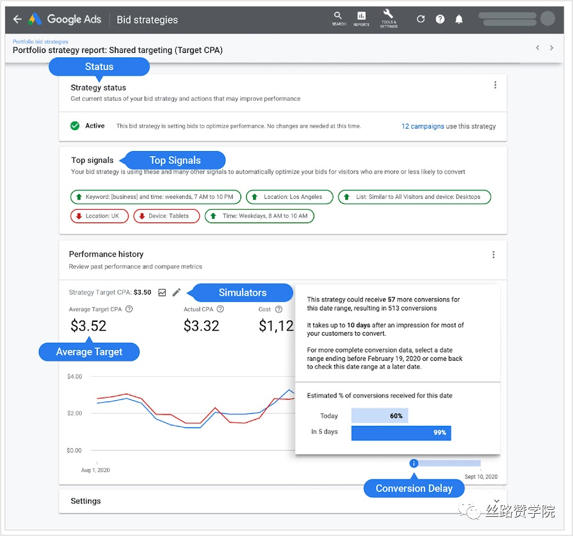Go back via Portfolio bid strategies breadcrumb

(x=40, y=41)
